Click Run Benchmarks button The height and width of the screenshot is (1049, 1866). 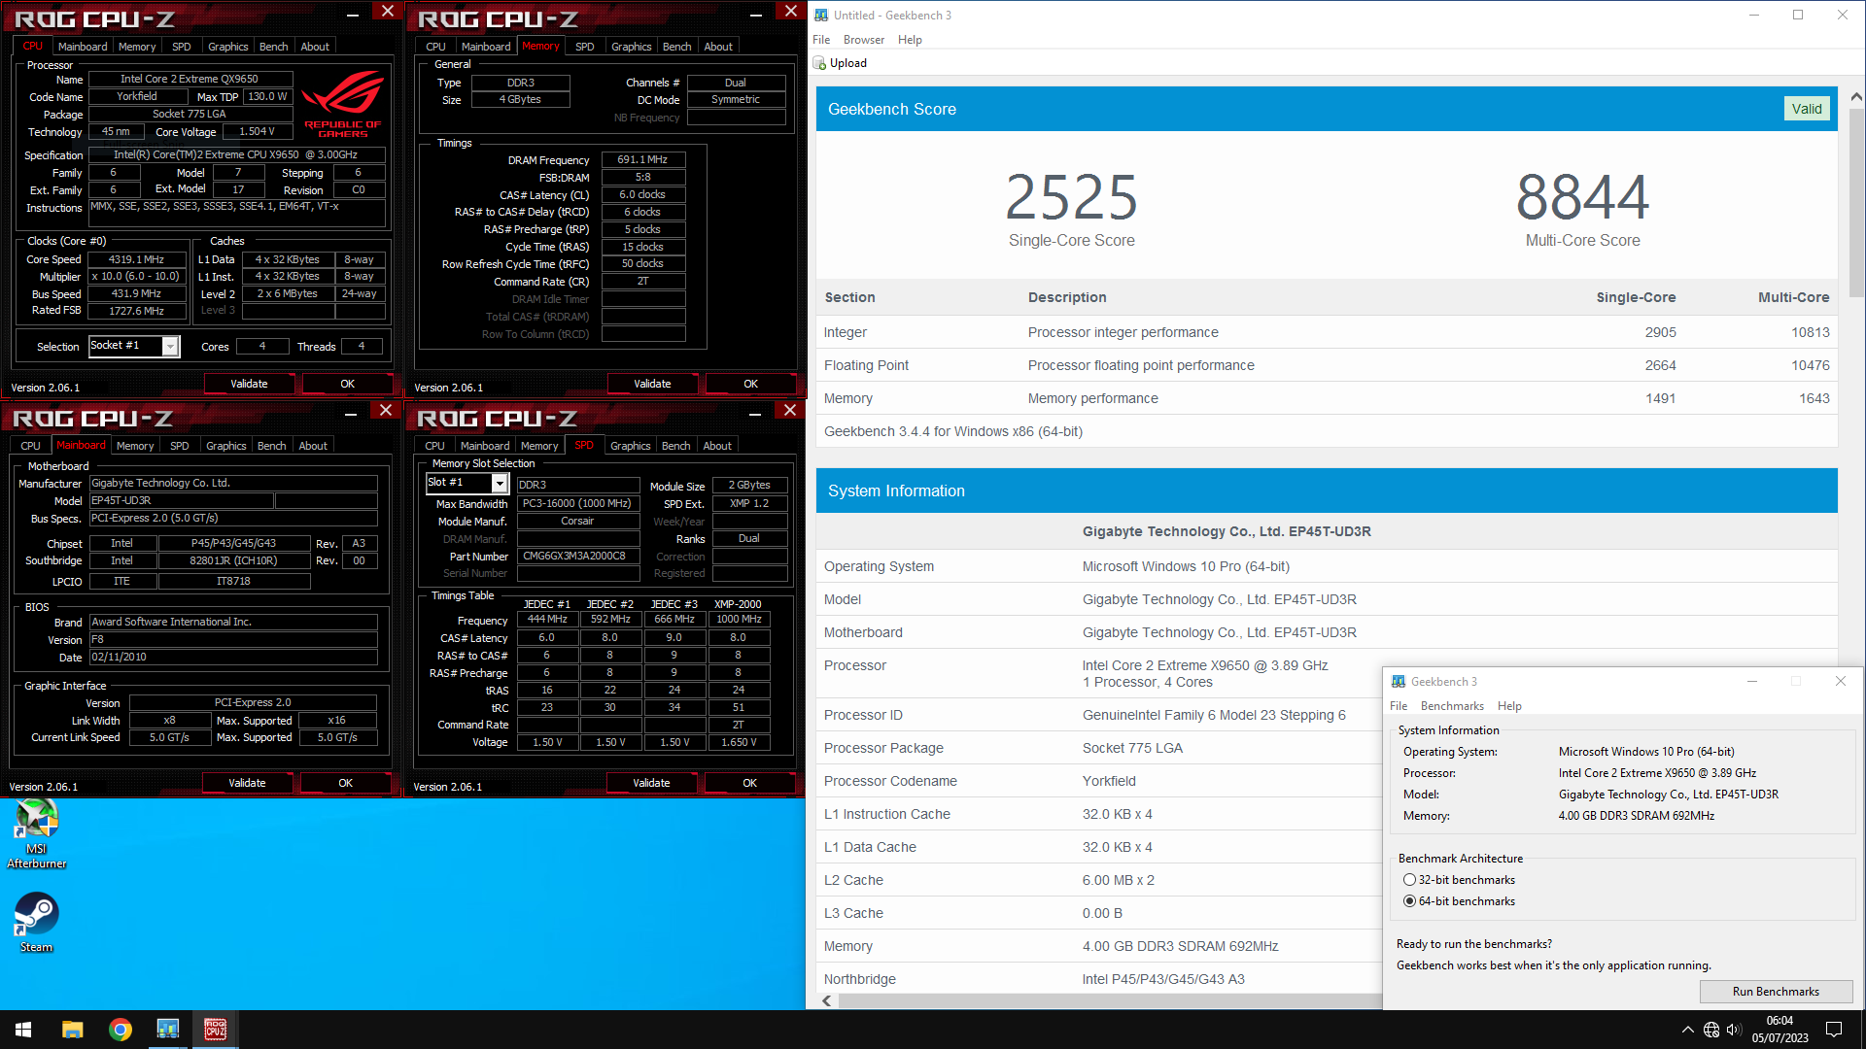tap(1776, 992)
